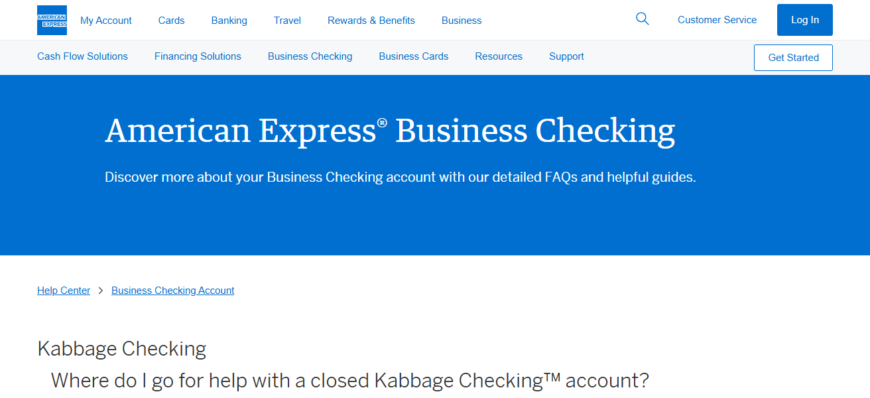
Task: Open the Cards menu
Action: coord(171,21)
